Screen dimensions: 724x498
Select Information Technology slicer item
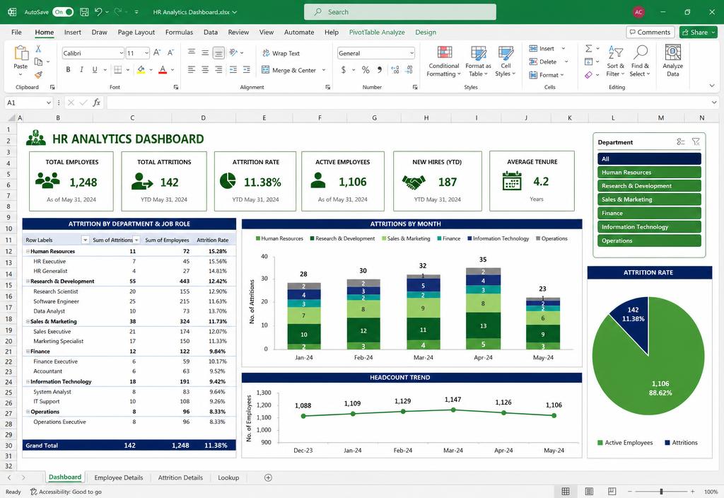pyautogui.click(x=649, y=227)
